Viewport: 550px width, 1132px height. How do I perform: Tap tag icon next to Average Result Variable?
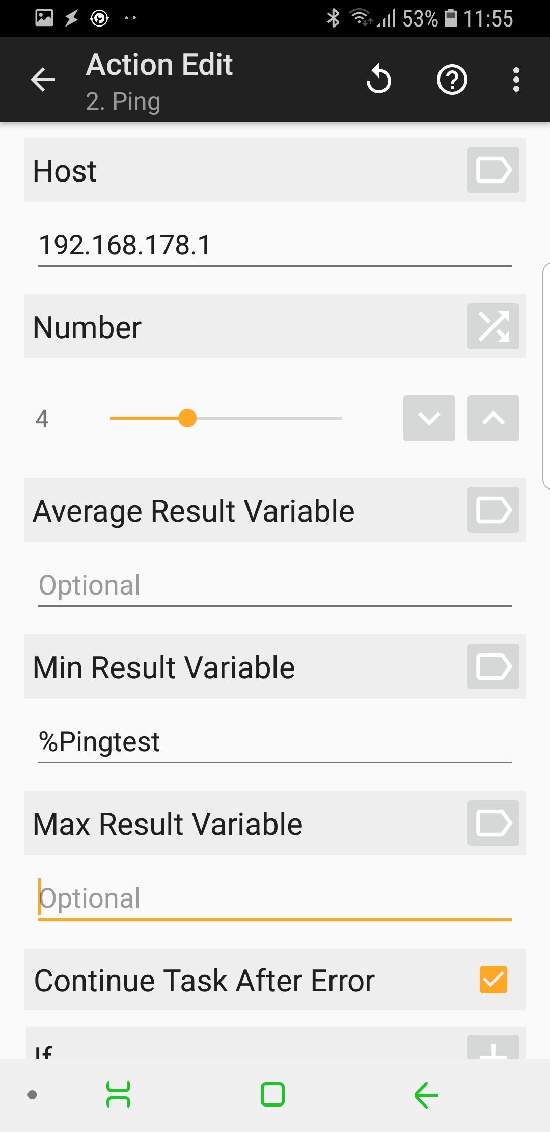(493, 510)
